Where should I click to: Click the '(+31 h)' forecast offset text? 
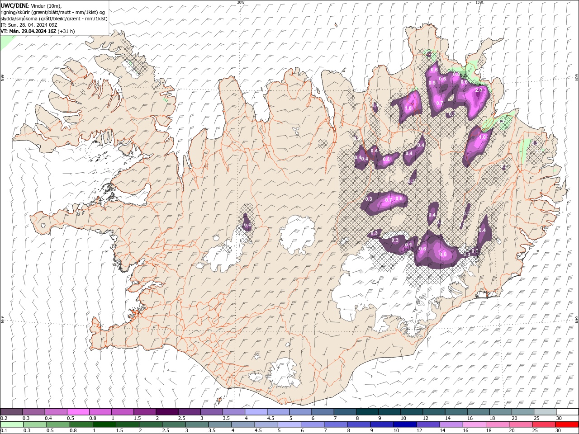66,31
